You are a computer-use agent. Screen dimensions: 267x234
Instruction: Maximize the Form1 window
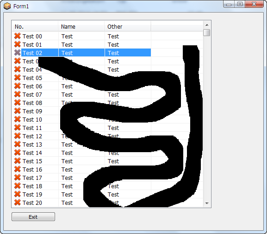(240, 4)
